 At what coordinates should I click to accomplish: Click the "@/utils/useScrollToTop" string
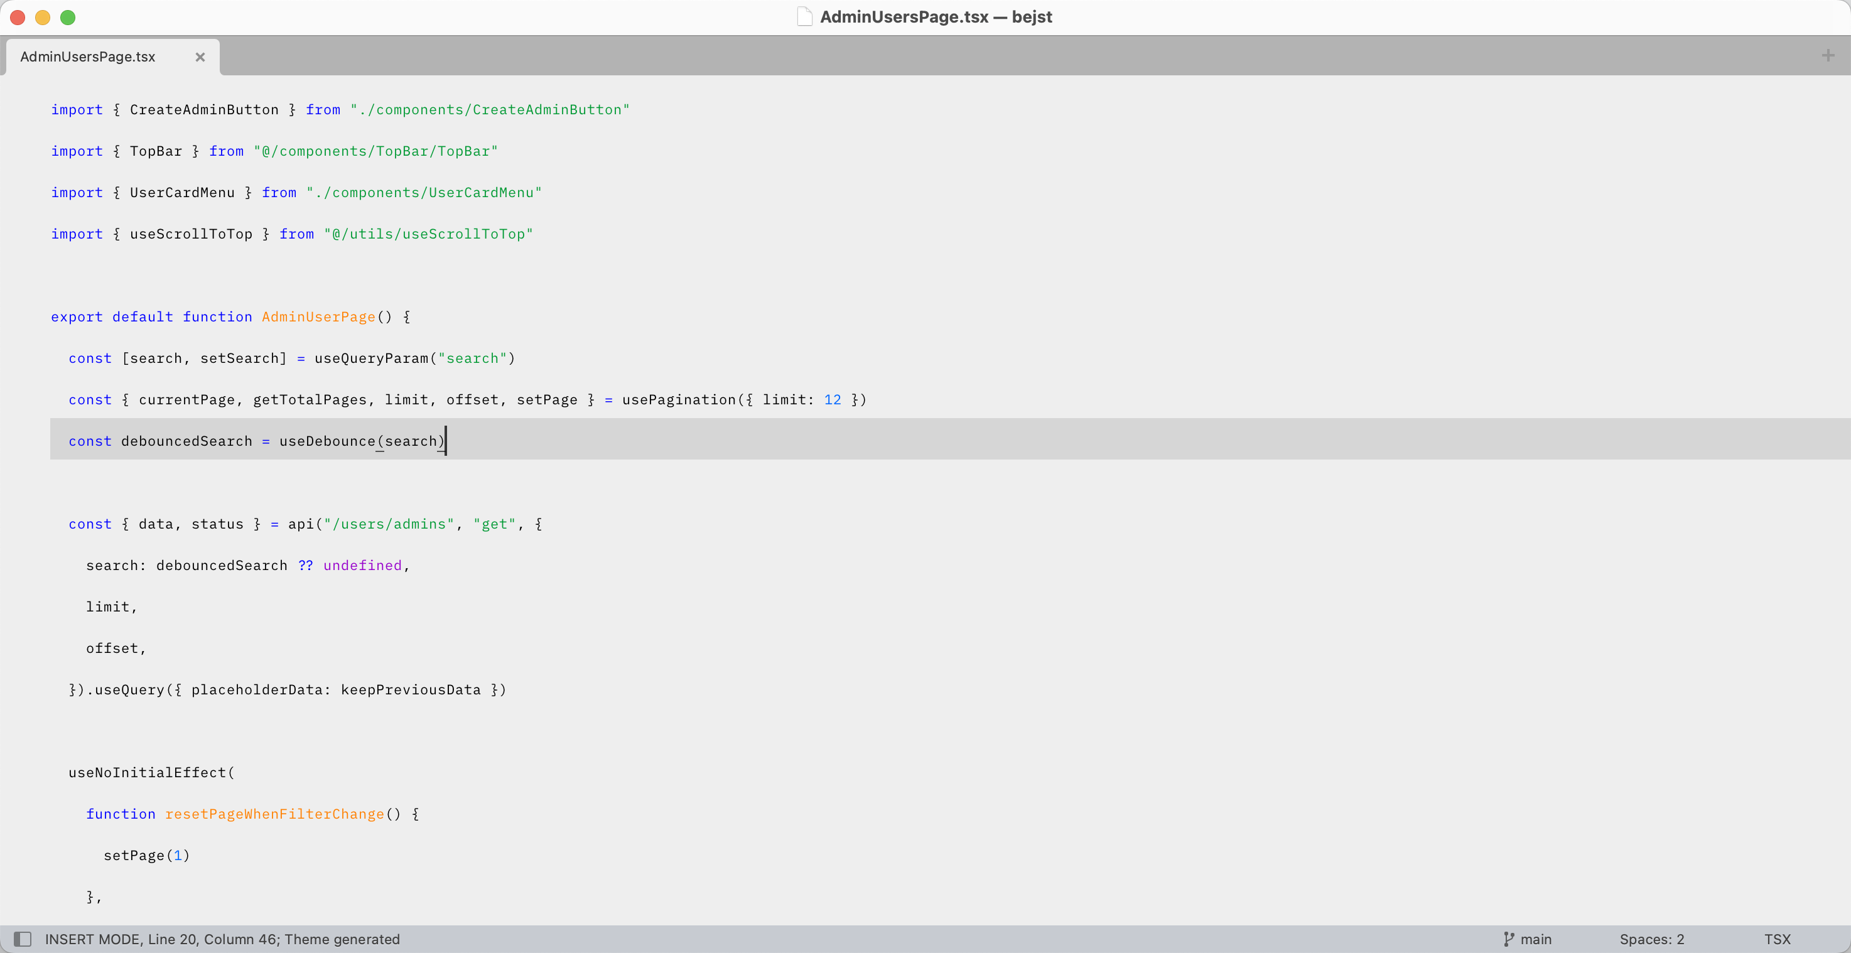428,234
